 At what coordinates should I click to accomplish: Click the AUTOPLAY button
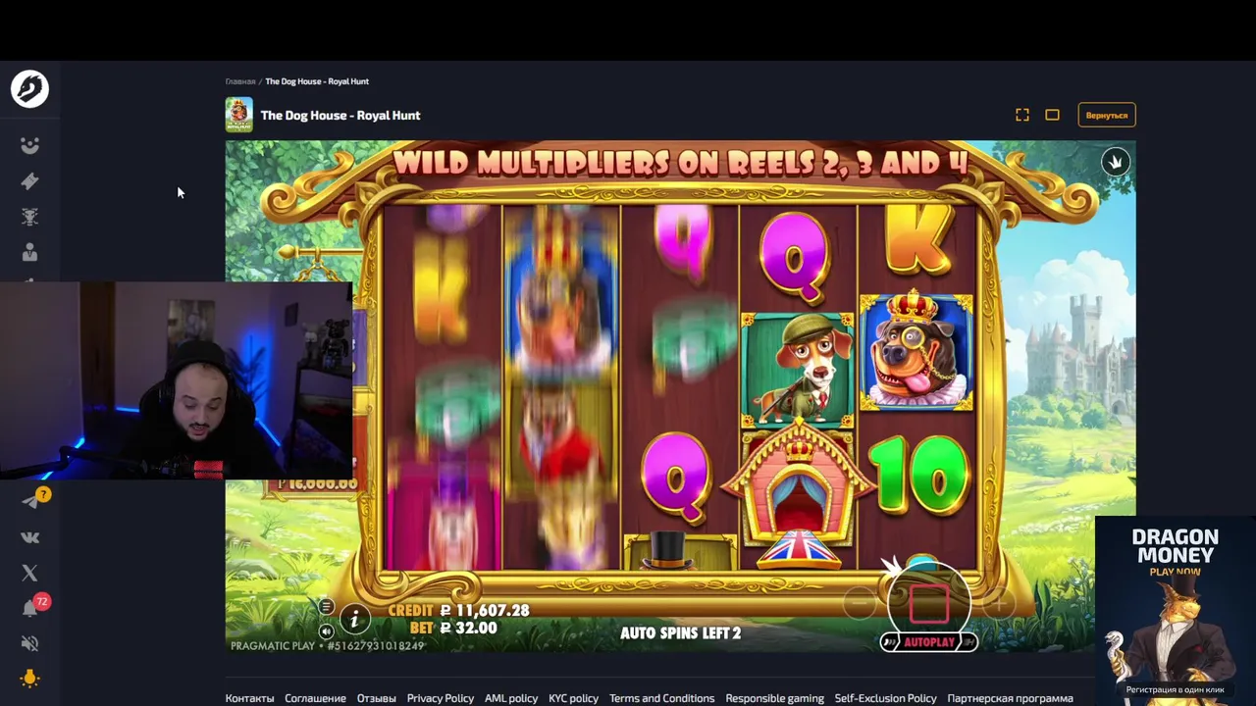928,642
